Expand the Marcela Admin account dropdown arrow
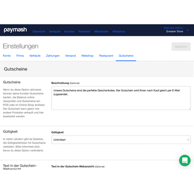This screenshot has height=194, width=194. click(x=187, y=30)
